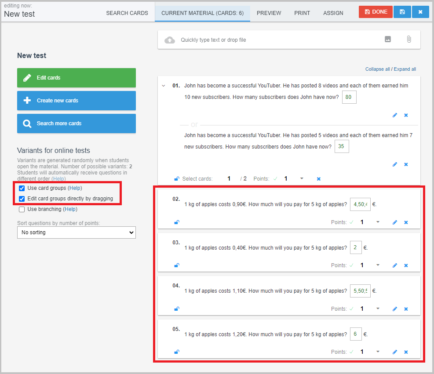Collapse question 01 using its chevron
434x374 pixels.
[164, 86]
